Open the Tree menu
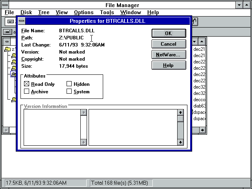Viewport: 252px width, 189px height. pos(44,12)
